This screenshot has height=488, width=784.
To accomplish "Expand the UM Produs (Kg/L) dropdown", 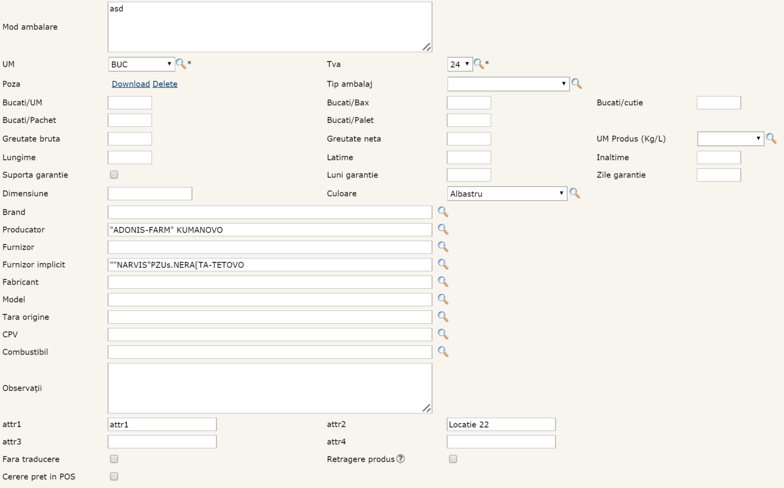I will pyautogui.click(x=730, y=139).
